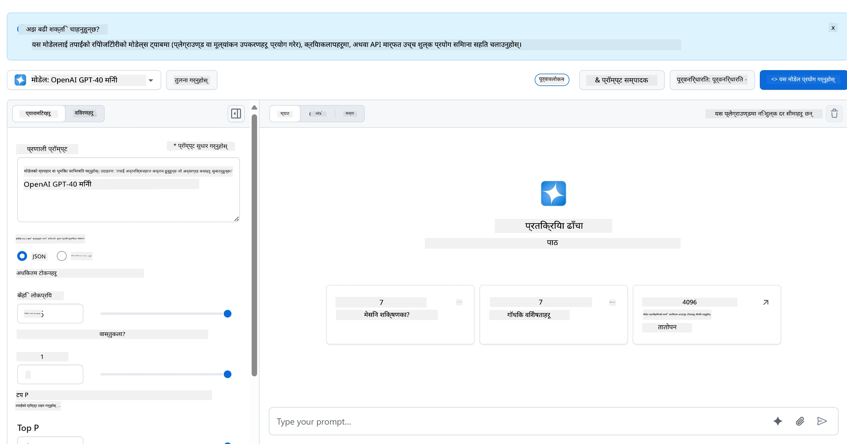Click the scroll-up arrow on parameters scrollbar
The width and height of the screenshot is (847, 444).
tap(254, 108)
